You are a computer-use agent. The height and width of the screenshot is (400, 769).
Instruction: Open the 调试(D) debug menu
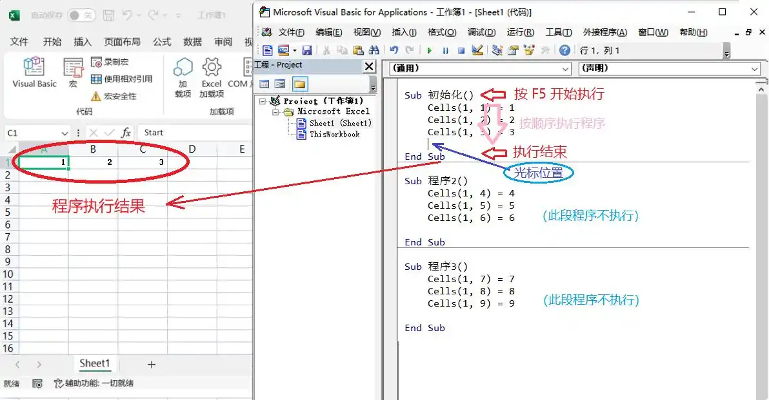481,32
